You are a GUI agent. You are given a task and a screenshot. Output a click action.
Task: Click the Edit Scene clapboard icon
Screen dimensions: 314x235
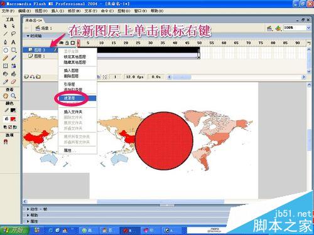(x=269, y=28)
